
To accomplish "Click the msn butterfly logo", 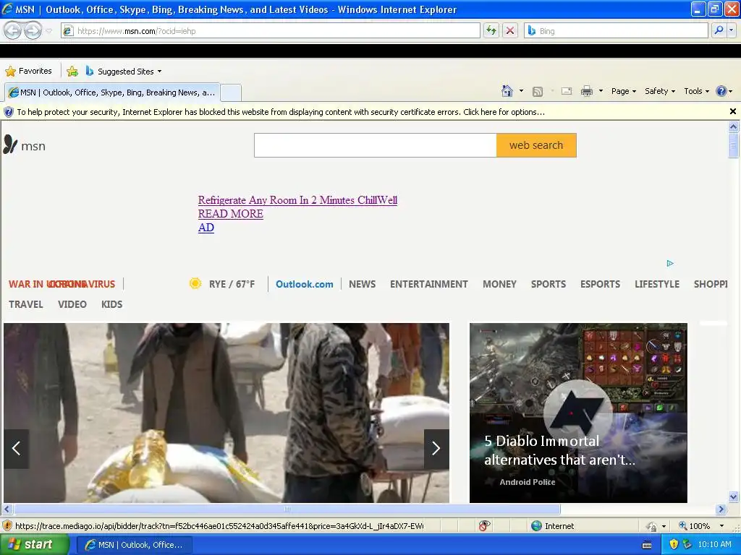I will 25,145.
